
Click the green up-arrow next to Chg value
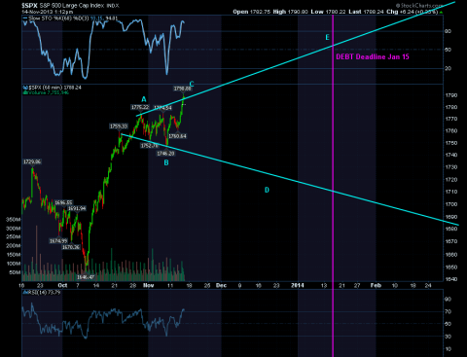(441, 12)
